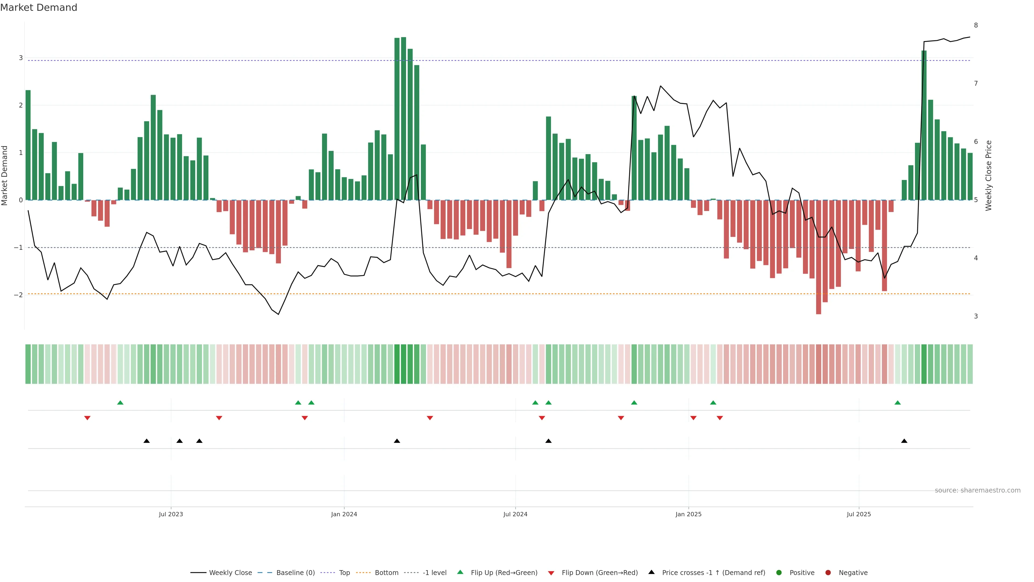This screenshot has width=1034, height=582.
Task: Click the darkest green heat strip cell near Mar 2024
Action: [403, 363]
